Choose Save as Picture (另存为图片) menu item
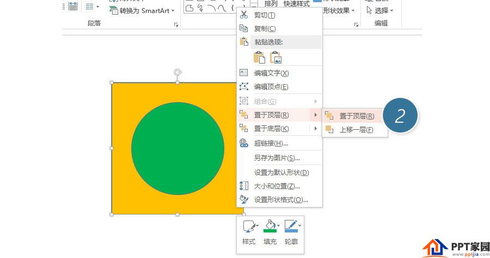The image size is (490, 258). point(279,158)
